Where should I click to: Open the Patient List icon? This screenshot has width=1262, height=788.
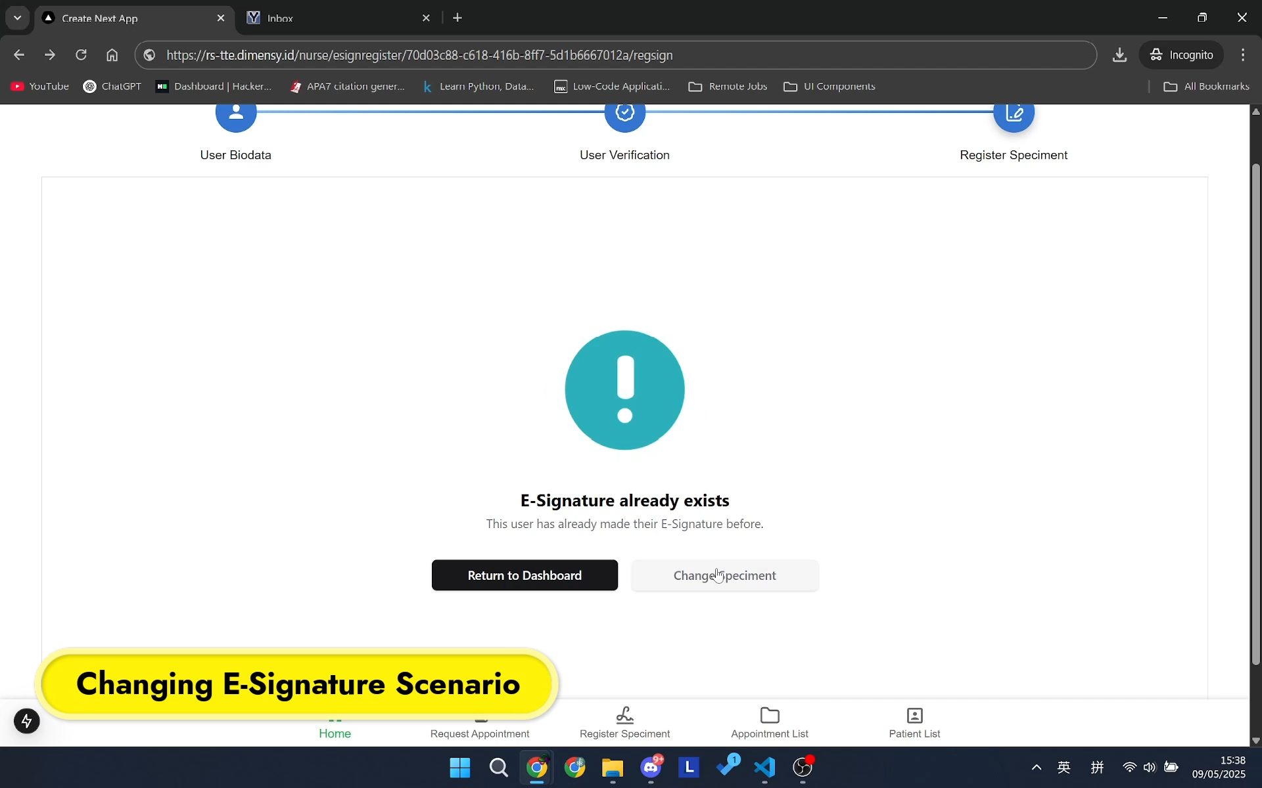914,715
